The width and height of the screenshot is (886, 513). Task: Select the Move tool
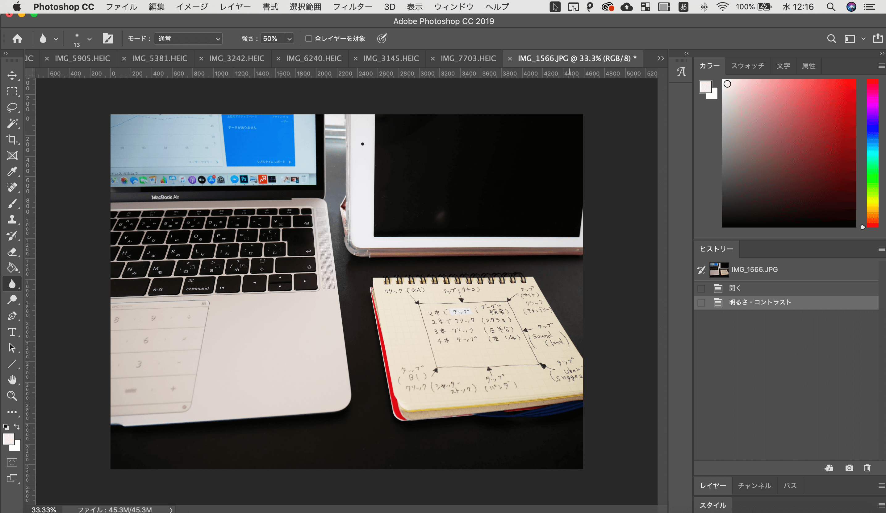click(12, 76)
